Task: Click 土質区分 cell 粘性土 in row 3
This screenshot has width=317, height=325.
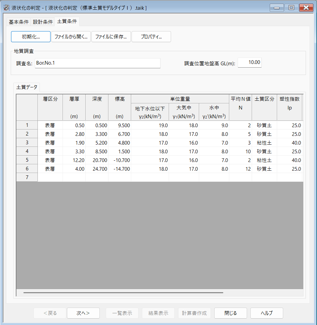Action: pyautogui.click(x=264, y=143)
